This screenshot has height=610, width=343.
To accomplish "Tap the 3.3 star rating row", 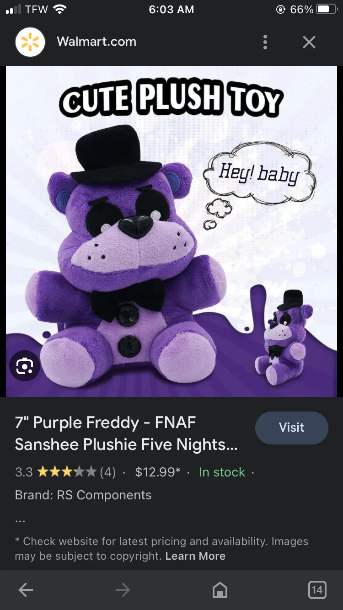I will (65, 472).
